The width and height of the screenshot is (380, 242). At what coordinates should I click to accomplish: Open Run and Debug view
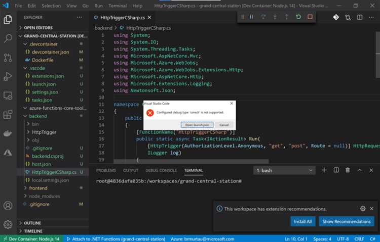click(8, 76)
